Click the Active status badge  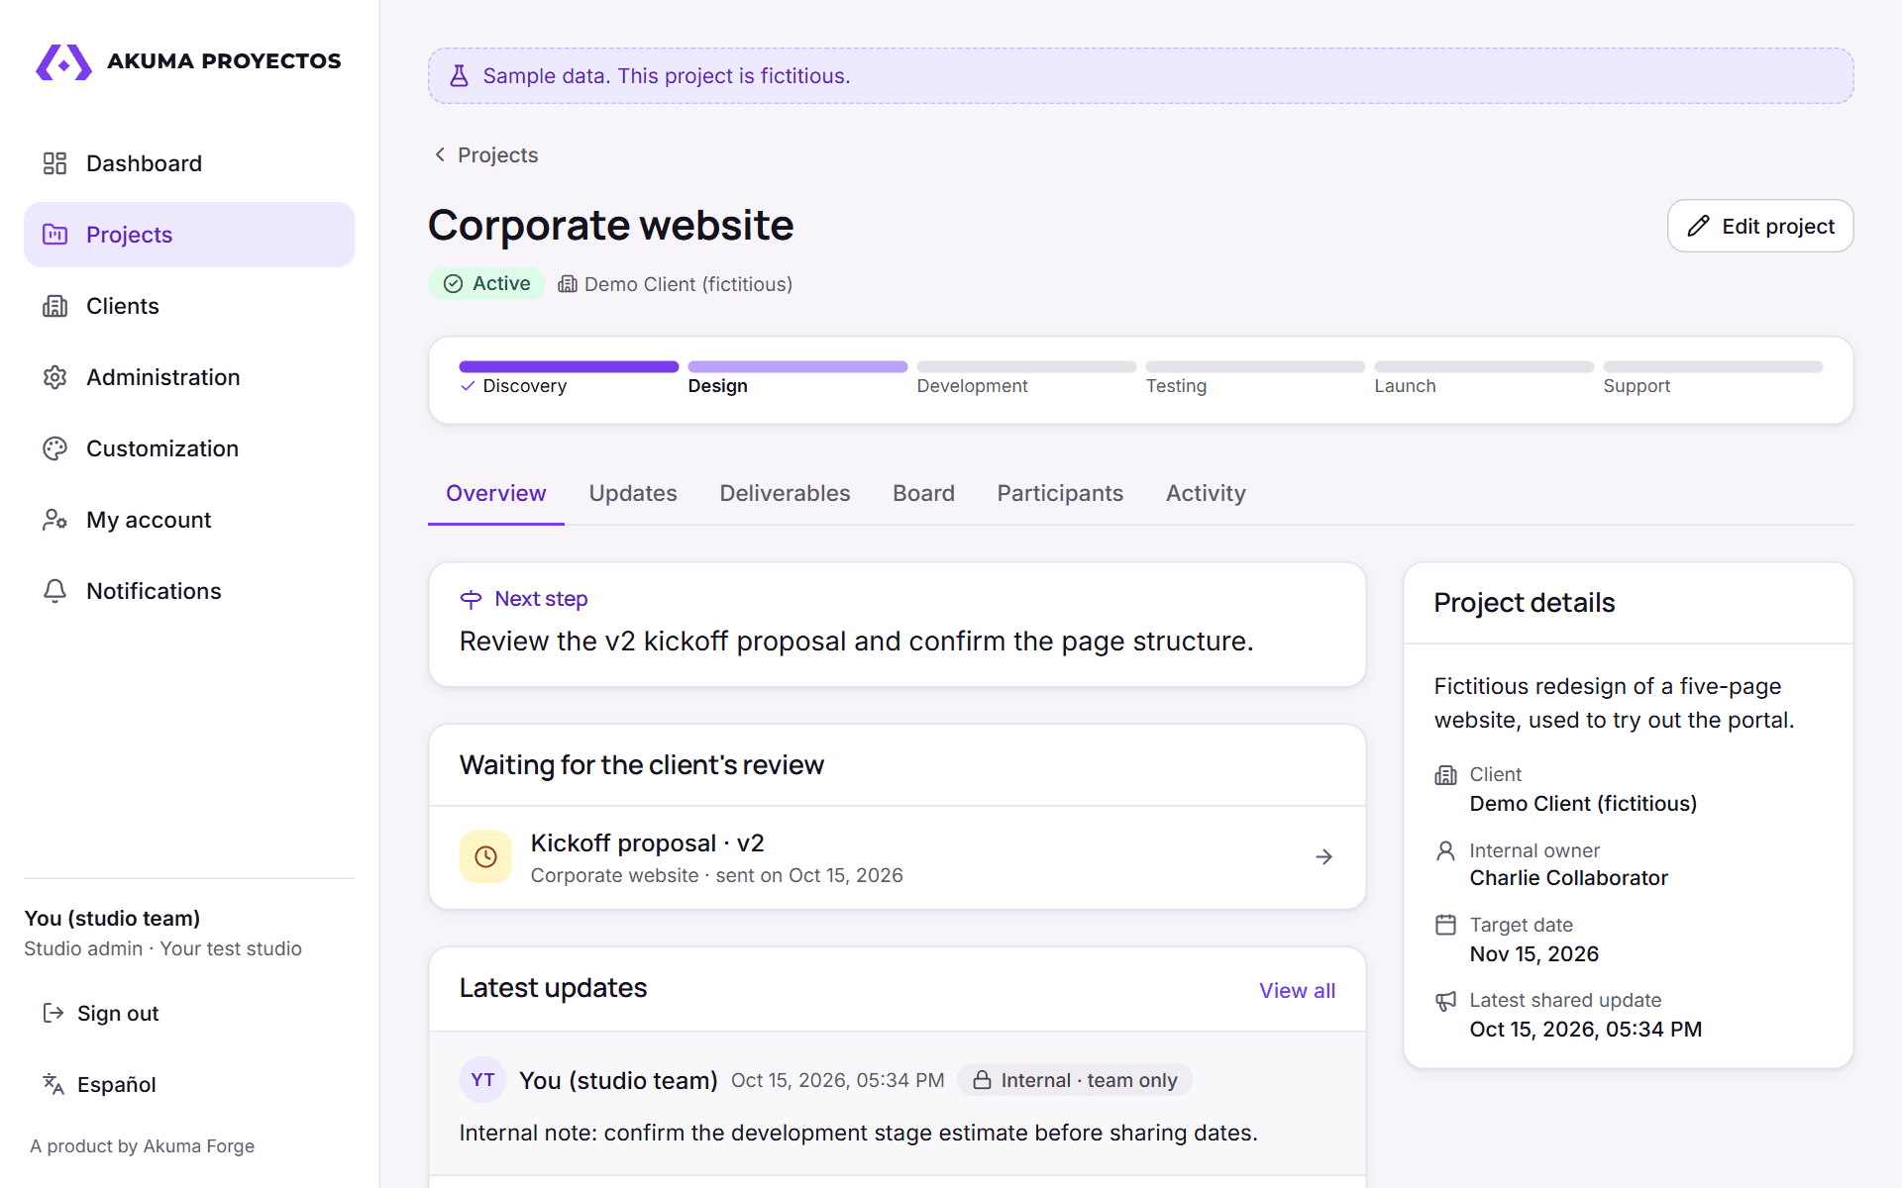pos(486,284)
